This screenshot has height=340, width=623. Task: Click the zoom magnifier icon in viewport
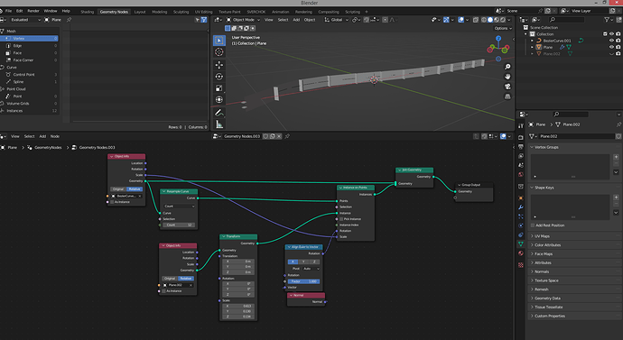tap(507, 67)
